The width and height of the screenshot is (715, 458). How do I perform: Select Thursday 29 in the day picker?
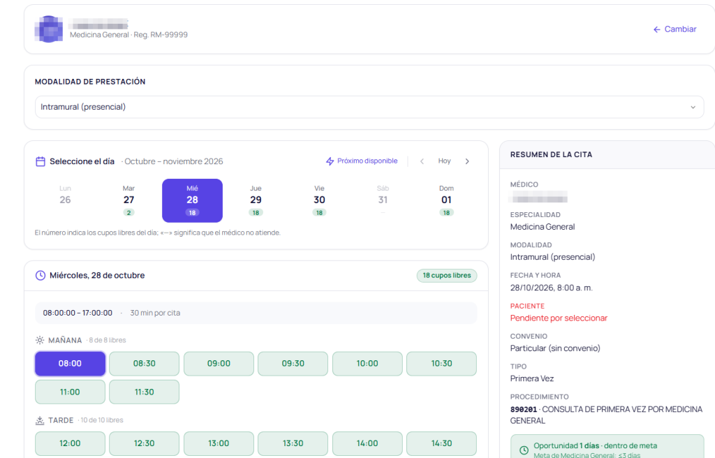(256, 200)
